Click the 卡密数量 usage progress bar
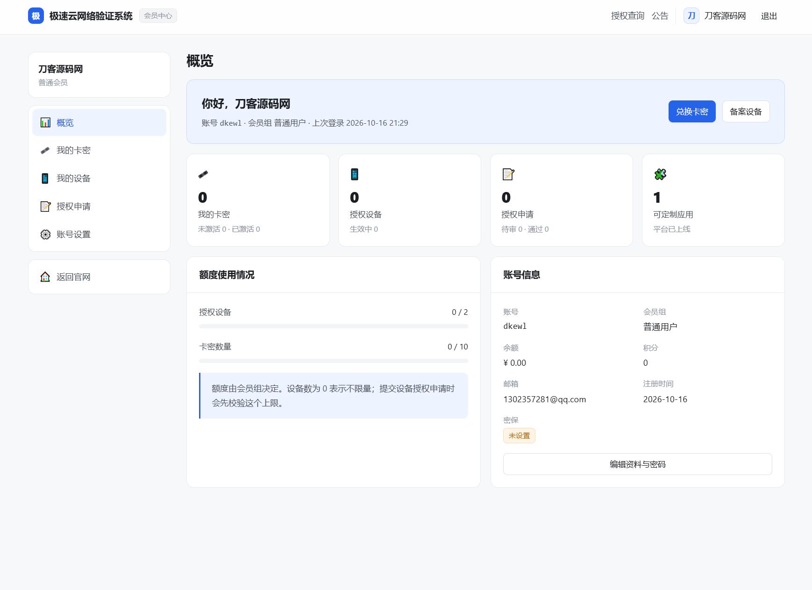812x590 pixels. [x=334, y=361]
